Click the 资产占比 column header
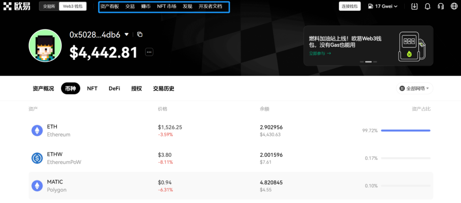Image resolution: width=461 pixels, height=203 pixels. click(421, 109)
